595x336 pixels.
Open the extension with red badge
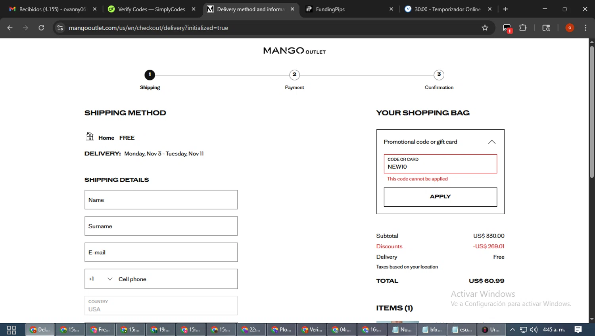coord(507,28)
